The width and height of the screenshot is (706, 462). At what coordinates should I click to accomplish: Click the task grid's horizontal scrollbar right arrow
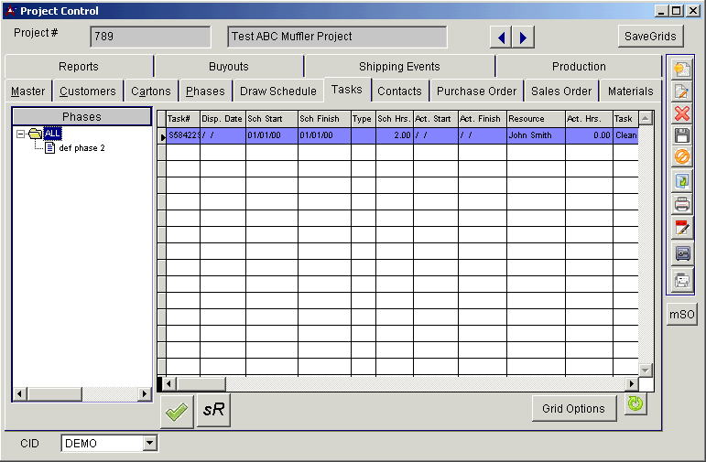coord(631,383)
